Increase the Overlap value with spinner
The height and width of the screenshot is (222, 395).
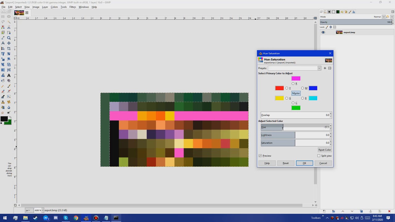(331, 114)
